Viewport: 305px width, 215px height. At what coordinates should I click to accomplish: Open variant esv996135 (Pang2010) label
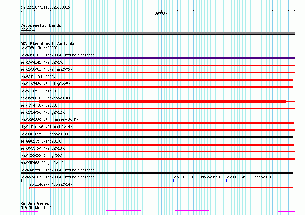coord(41,141)
